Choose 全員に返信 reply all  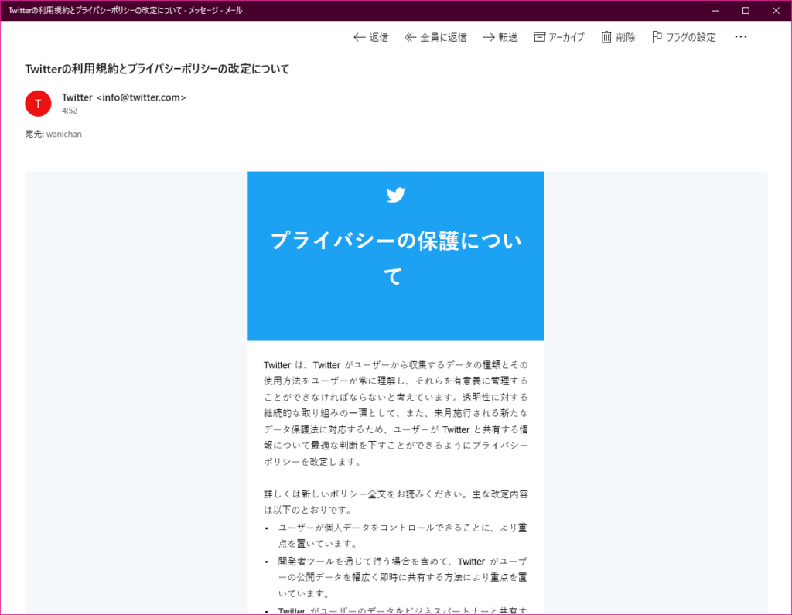point(435,37)
